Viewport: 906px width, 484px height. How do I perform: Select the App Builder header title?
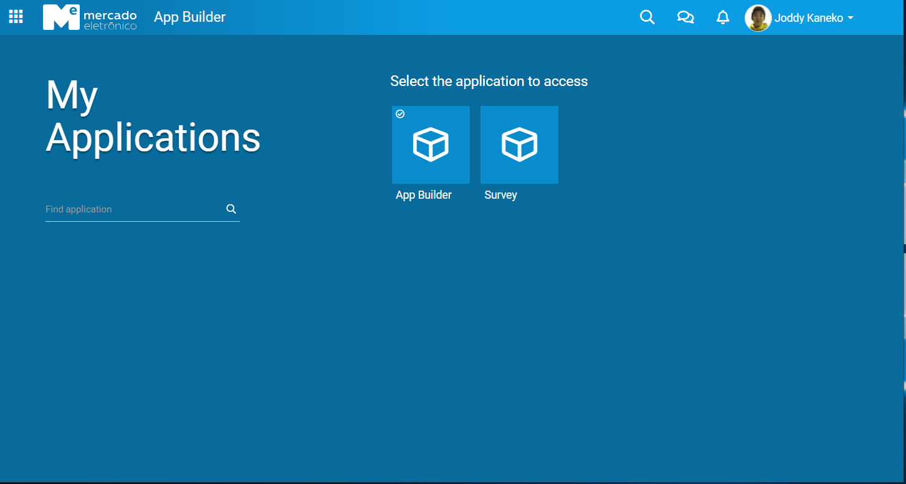190,17
